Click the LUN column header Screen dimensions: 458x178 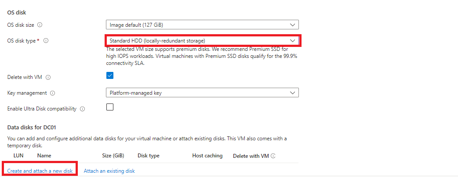[18, 156]
